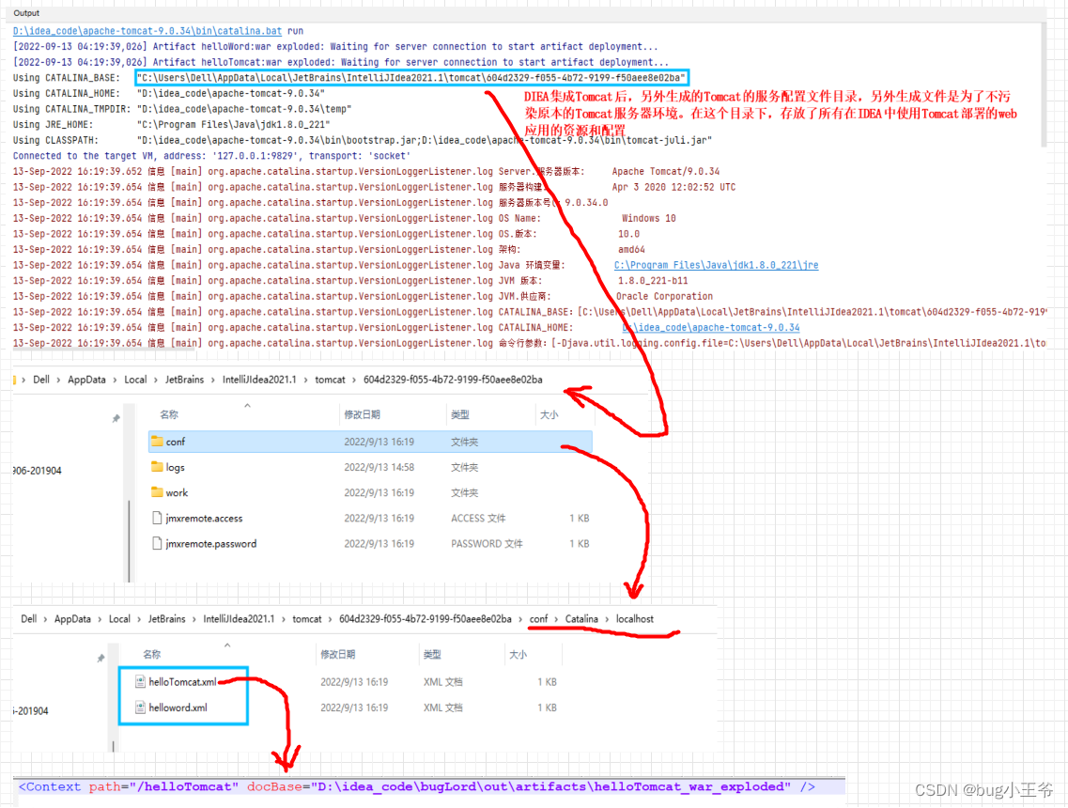The height and width of the screenshot is (808, 1068).
Task: Open the helloword.xml file
Action: click(180, 707)
